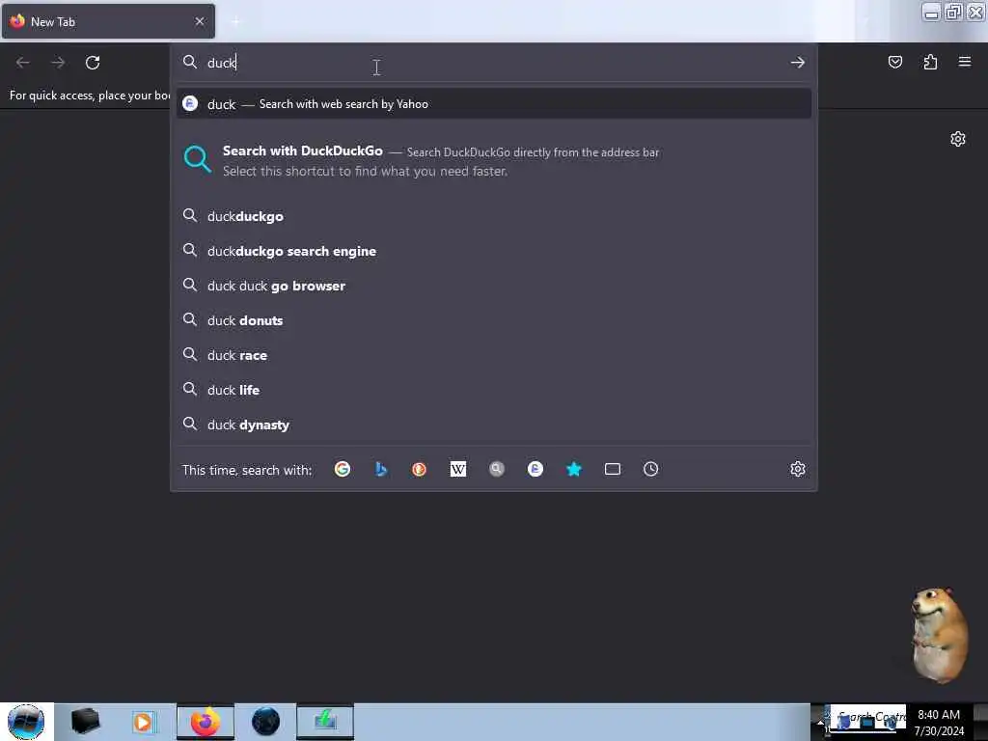Screen dimensions: 988x741
Task: Reload the current page
Action: pyautogui.click(x=93, y=63)
